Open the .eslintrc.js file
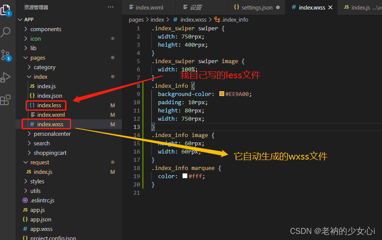 coord(42,200)
